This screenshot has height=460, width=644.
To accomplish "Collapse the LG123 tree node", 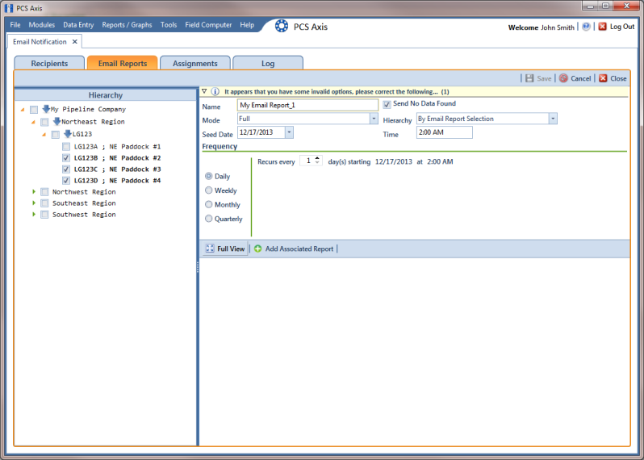I will [x=44, y=135].
